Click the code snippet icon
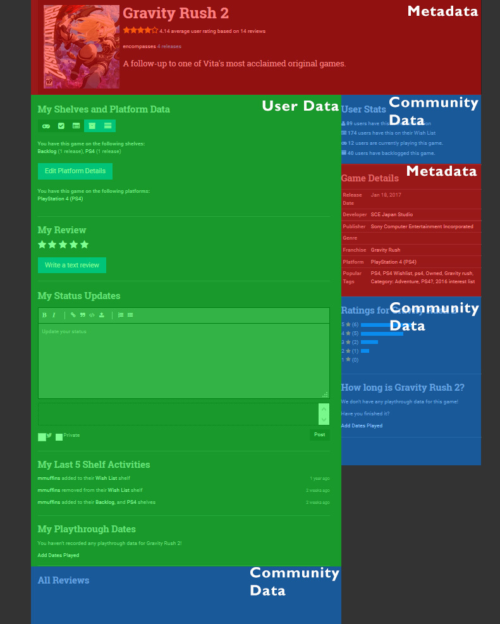Screen dimensions: 500x624 (92, 315)
